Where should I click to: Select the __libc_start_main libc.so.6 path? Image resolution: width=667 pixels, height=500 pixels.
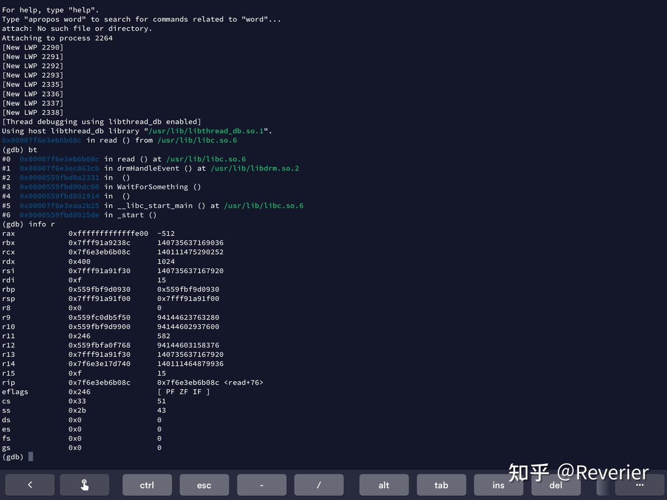[264, 206]
